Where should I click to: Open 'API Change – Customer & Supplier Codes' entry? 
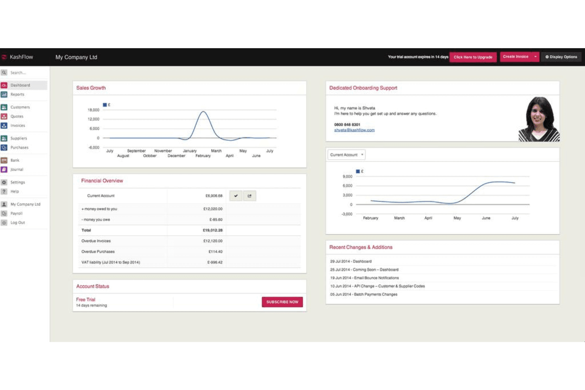pos(377,286)
